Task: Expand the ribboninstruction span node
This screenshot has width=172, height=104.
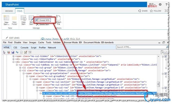Action: (x=13, y=56)
